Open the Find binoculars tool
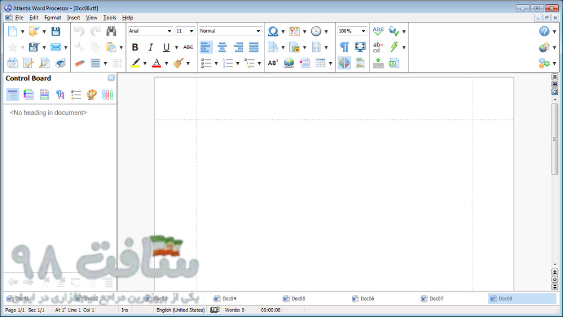Image resolution: width=563 pixels, height=317 pixels. [111, 31]
